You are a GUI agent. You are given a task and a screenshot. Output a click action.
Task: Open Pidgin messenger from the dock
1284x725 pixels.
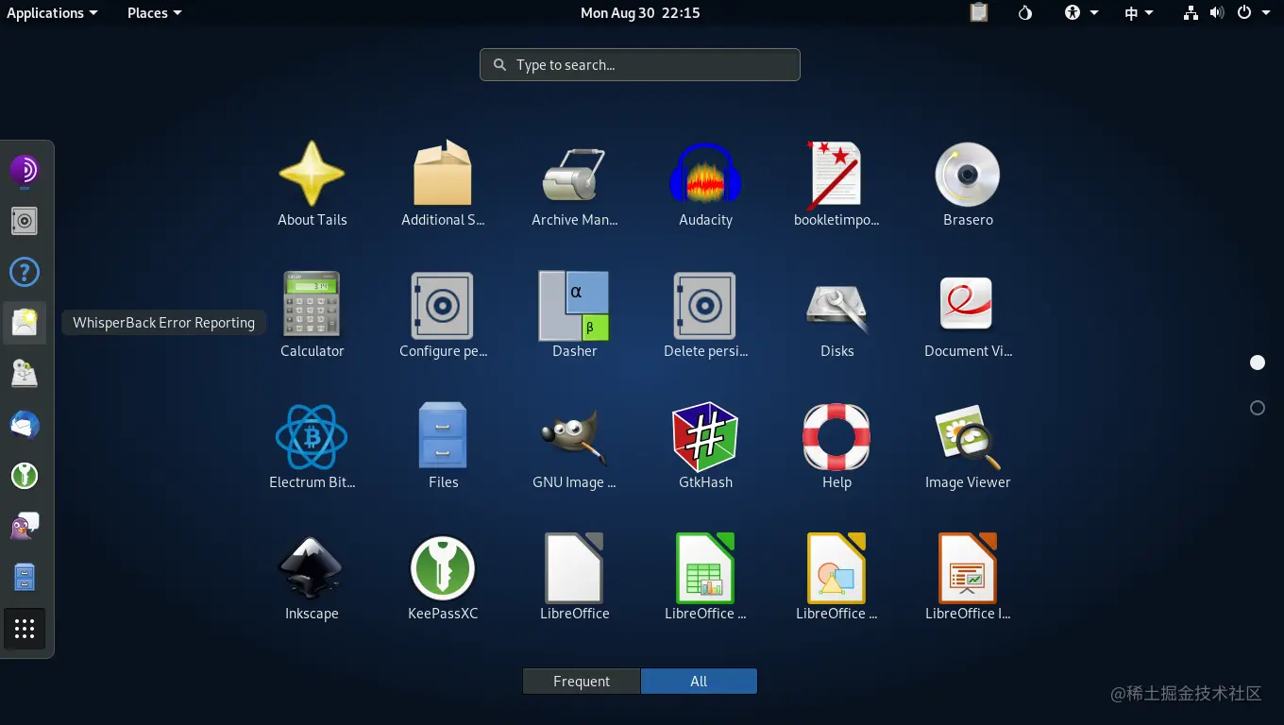pyautogui.click(x=24, y=525)
